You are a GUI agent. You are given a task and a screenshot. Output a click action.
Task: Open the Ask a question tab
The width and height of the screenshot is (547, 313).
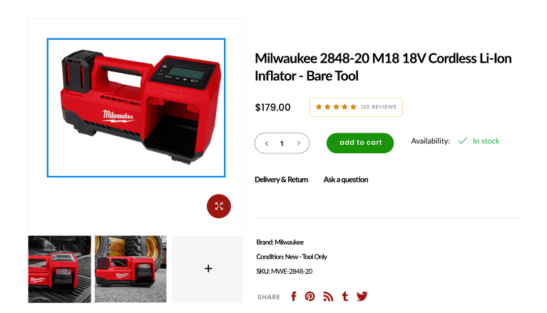(346, 180)
